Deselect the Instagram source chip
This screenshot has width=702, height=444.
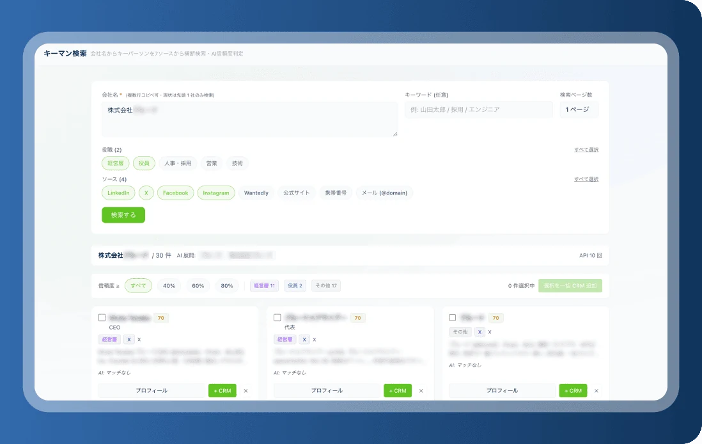[x=216, y=193]
